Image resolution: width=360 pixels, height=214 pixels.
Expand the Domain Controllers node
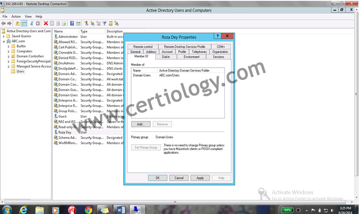(x=9, y=57)
